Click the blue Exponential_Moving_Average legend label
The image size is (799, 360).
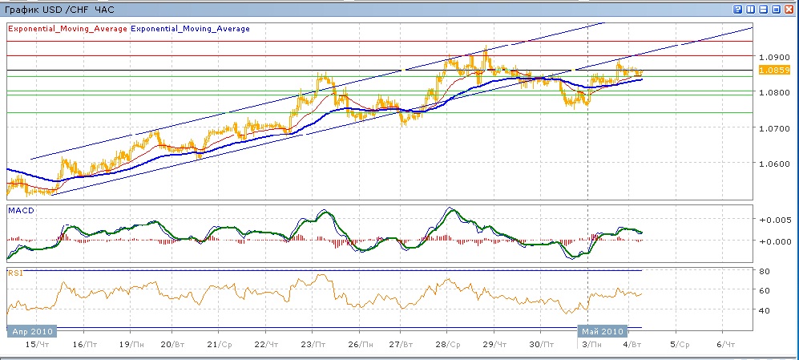point(190,29)
